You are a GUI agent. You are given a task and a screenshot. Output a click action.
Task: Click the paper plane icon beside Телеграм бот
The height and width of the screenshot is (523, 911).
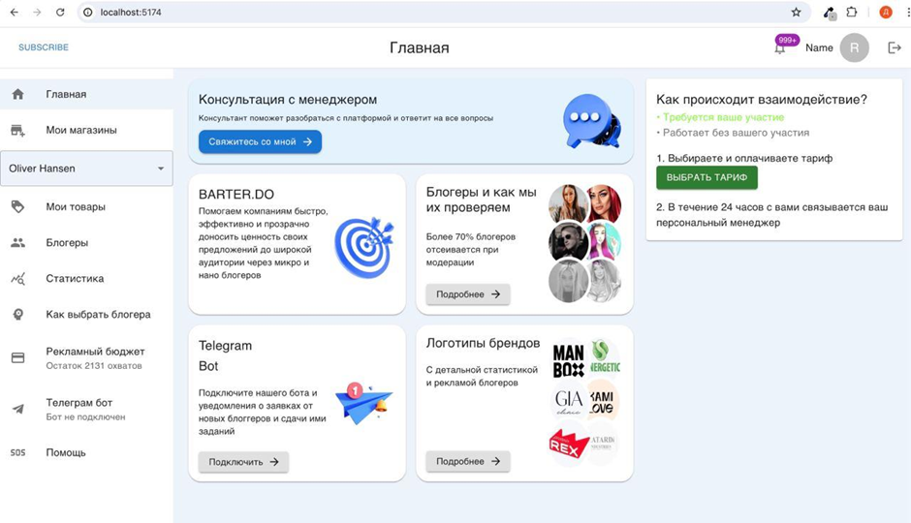pyautogui.click(x=18, y=410)
